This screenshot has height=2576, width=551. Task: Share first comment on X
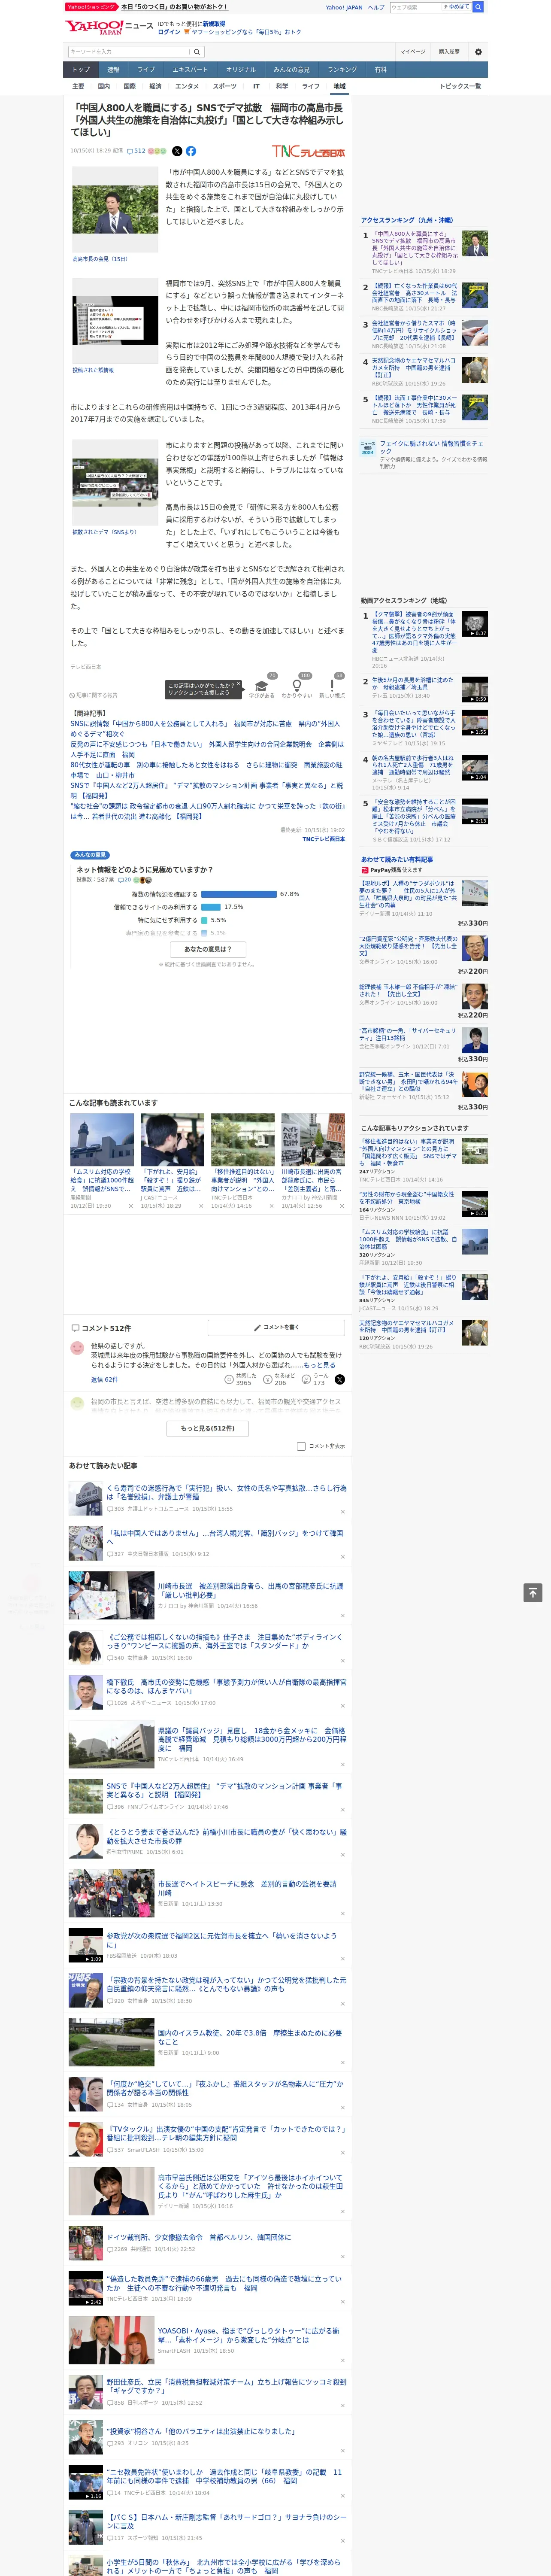[340, 1379]
